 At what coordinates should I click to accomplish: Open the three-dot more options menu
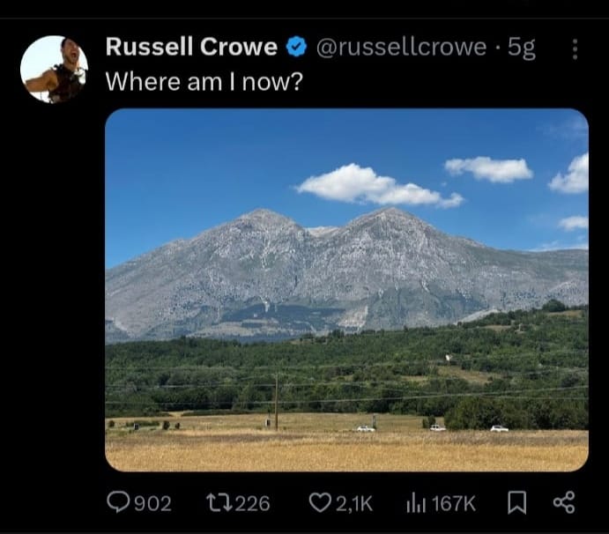[x=576, y=49]
